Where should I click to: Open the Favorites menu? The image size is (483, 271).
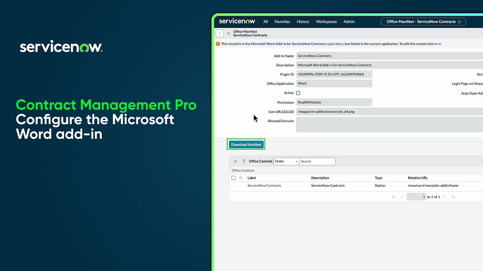(282, 21)
